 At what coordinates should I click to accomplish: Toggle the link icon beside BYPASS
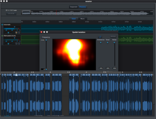(x=100, y=37)
